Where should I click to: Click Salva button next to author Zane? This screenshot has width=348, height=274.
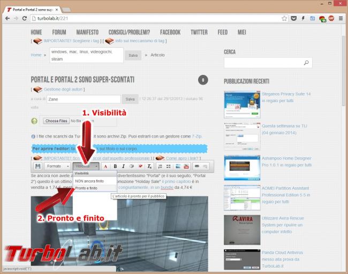coord(130,99)
